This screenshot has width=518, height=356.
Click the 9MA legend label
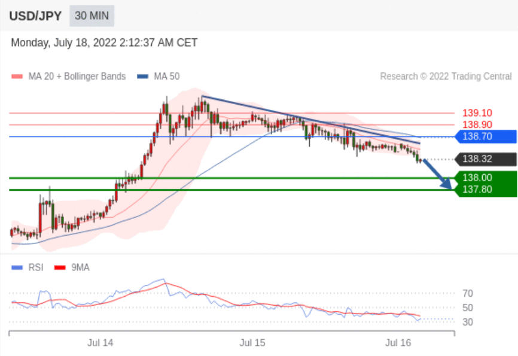pos(80,267)
